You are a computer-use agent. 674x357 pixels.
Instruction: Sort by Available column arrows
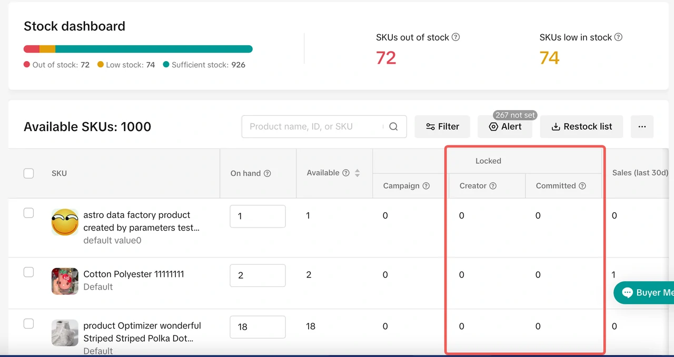click(358, 173)
